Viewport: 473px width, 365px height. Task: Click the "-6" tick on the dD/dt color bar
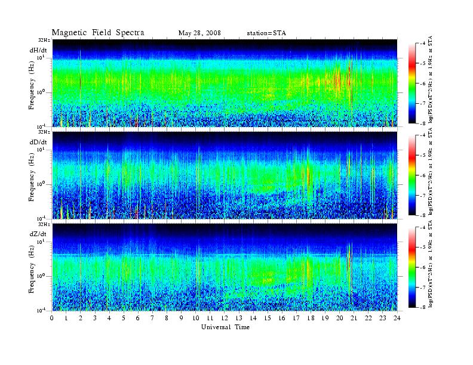423,175
